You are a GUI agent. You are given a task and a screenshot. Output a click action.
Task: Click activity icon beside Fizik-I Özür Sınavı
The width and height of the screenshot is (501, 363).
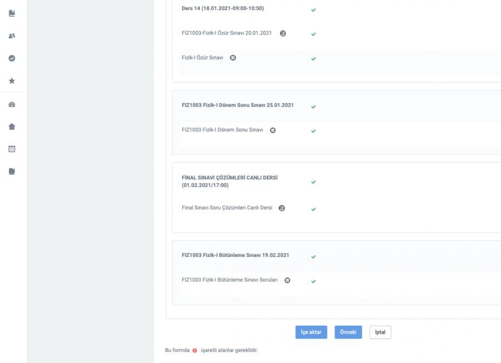point(233,58)
